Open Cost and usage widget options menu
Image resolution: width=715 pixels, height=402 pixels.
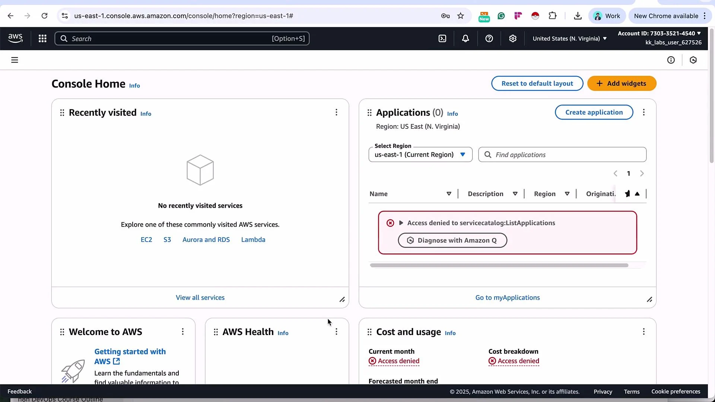[x=644, y=332]
